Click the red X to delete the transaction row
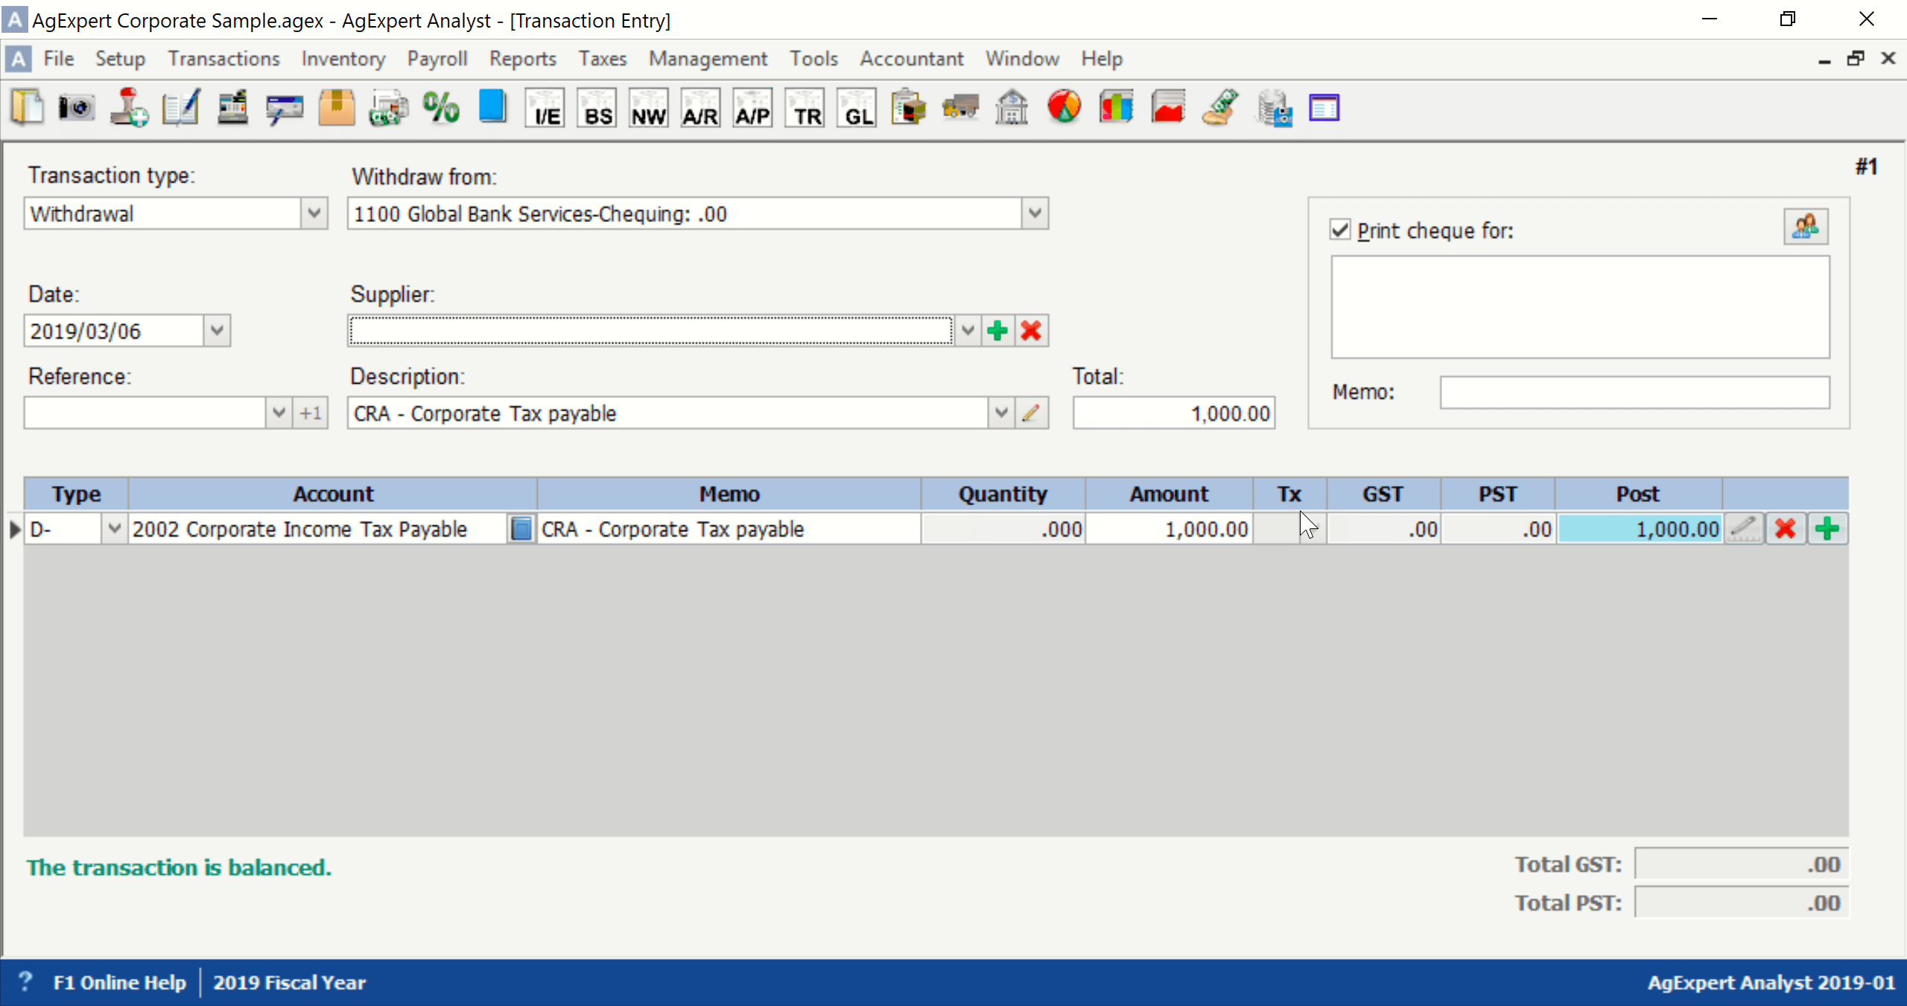Screen dimensions: 1907x1006 click(1786, 528)
